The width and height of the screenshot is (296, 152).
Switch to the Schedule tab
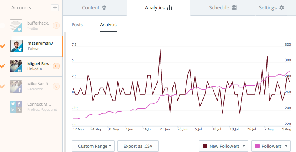[223, 8]
